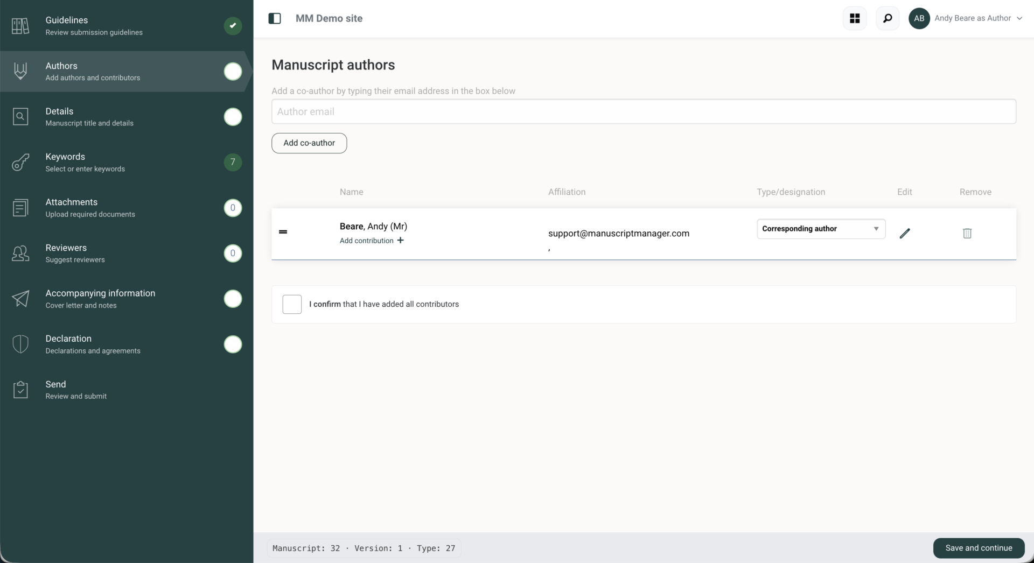This screenshot has height=563, width=1034.
Task: Click the MM Demo site title
Action: click(x=329, y=18)
